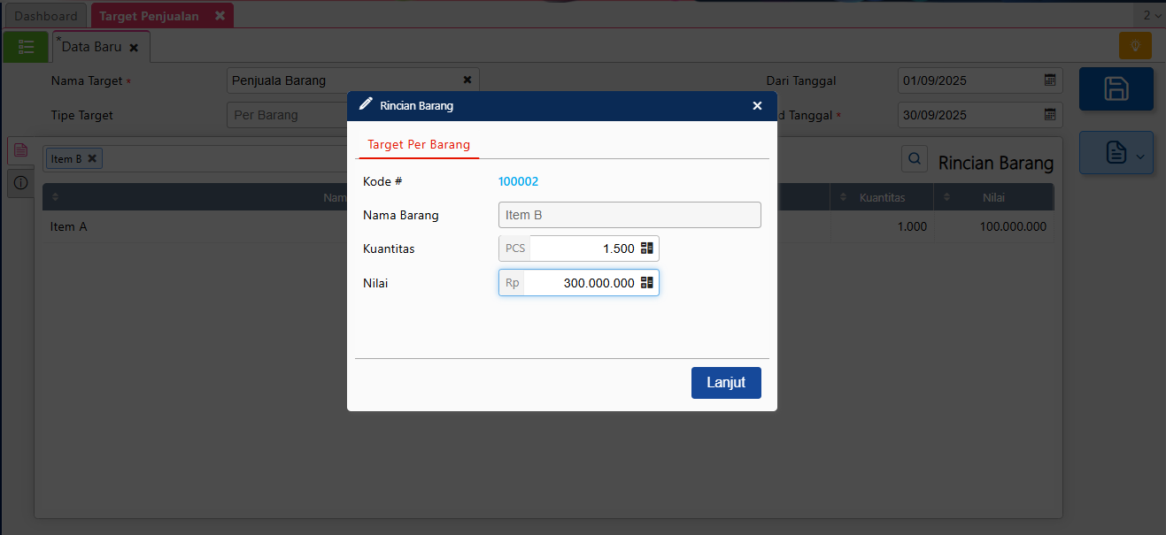The height and width of the screenshot is (535, 1166).
Task: Select the Target Per Barang tab
Action: tap(419, 144)
